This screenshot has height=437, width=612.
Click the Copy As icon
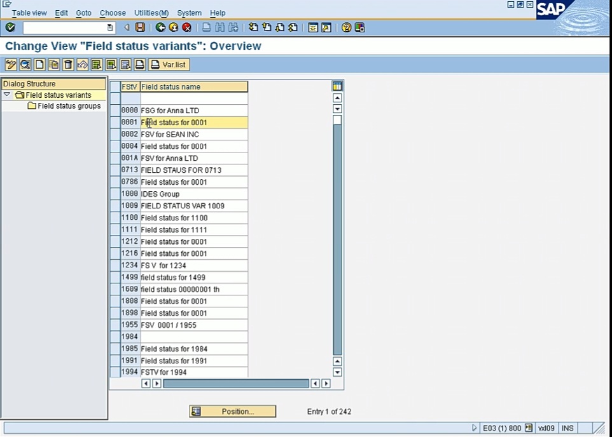(54, 65)
